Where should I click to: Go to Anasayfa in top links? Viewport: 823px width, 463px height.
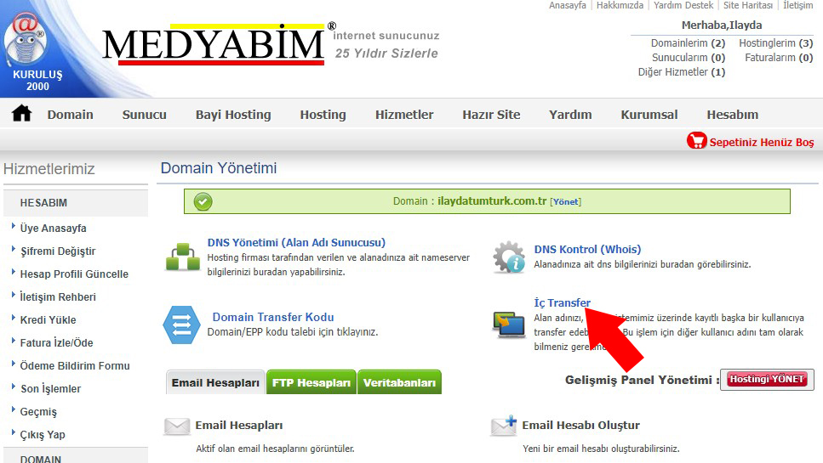click(568, 5)
